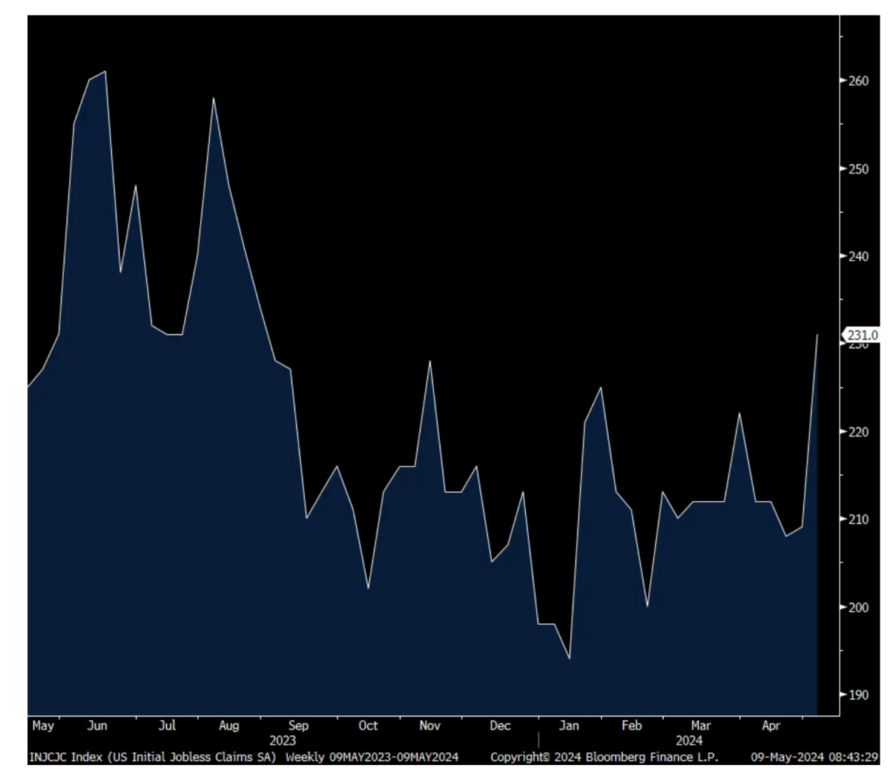Click the 220 y-axis label
This screenshot has height=782, width=890.
click(858, 431)
